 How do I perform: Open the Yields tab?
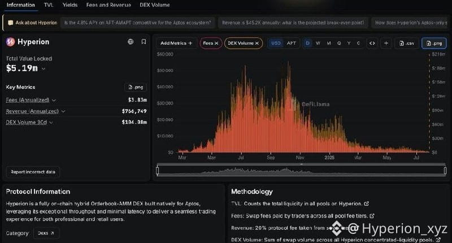tap(70, 5)
